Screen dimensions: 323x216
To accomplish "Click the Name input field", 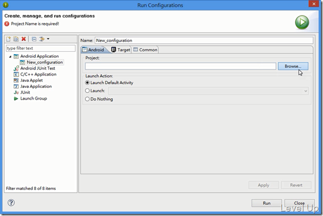I will click(204, 41).
